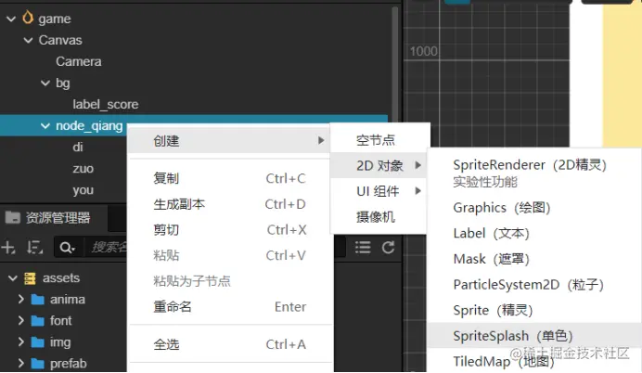
Task: Open the UI 组件 submenu
Action: [380, 191]
